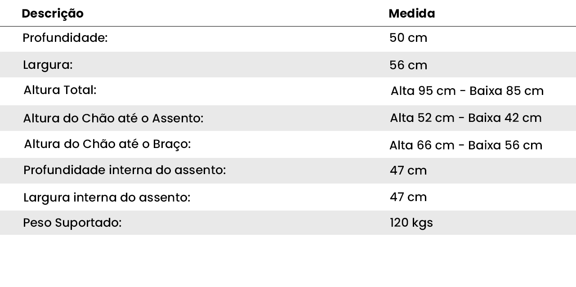Select the Profundidade label

65,38
